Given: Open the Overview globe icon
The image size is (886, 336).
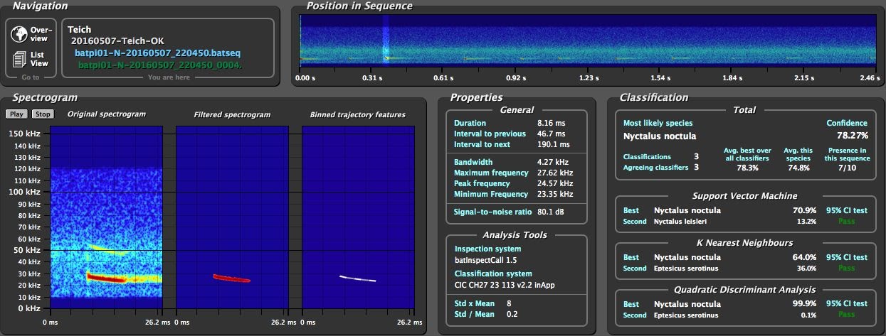Looking at the screenshot, I should 20,34.
